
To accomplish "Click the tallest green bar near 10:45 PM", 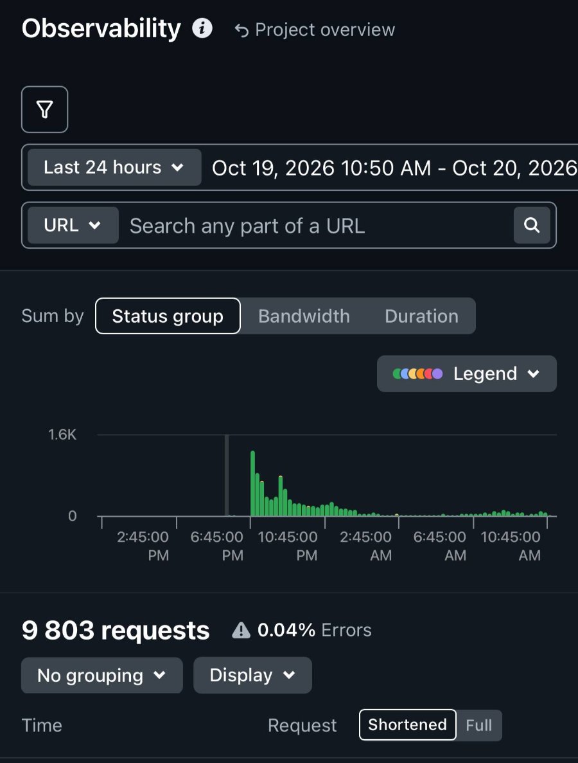I will (253, 483).
